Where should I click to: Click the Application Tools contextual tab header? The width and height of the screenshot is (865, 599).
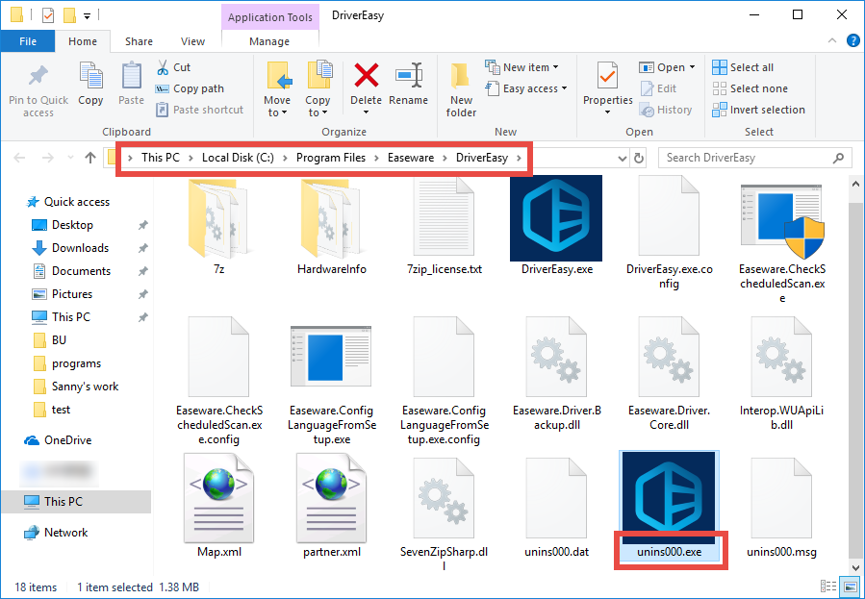coord(270,17)
